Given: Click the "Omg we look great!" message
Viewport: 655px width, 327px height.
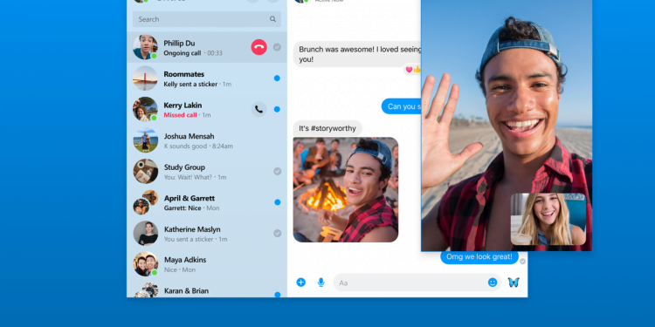Looking at the screenshot, I should coord(479,256).
